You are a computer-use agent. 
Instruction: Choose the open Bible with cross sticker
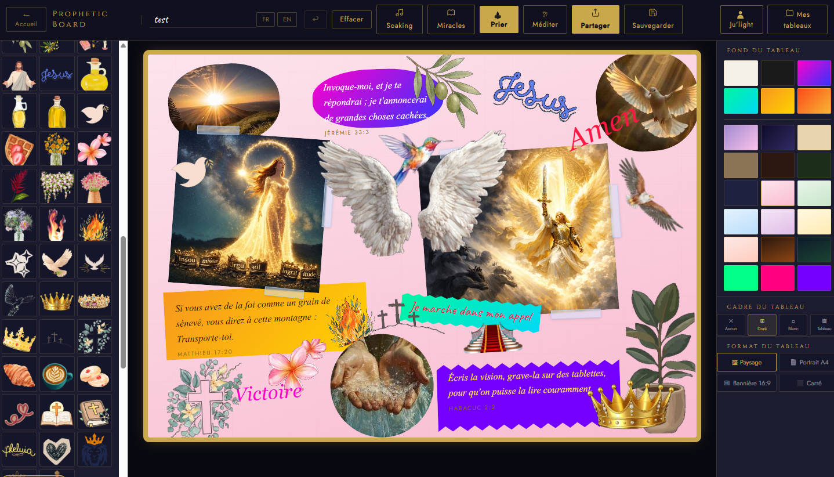(x=57, y=413)
